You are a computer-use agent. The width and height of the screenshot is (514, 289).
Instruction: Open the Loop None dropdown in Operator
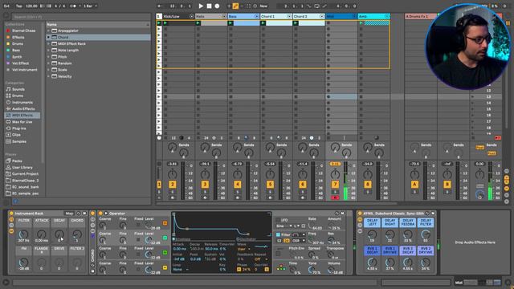pyautogui.click(x=180, y=270)
